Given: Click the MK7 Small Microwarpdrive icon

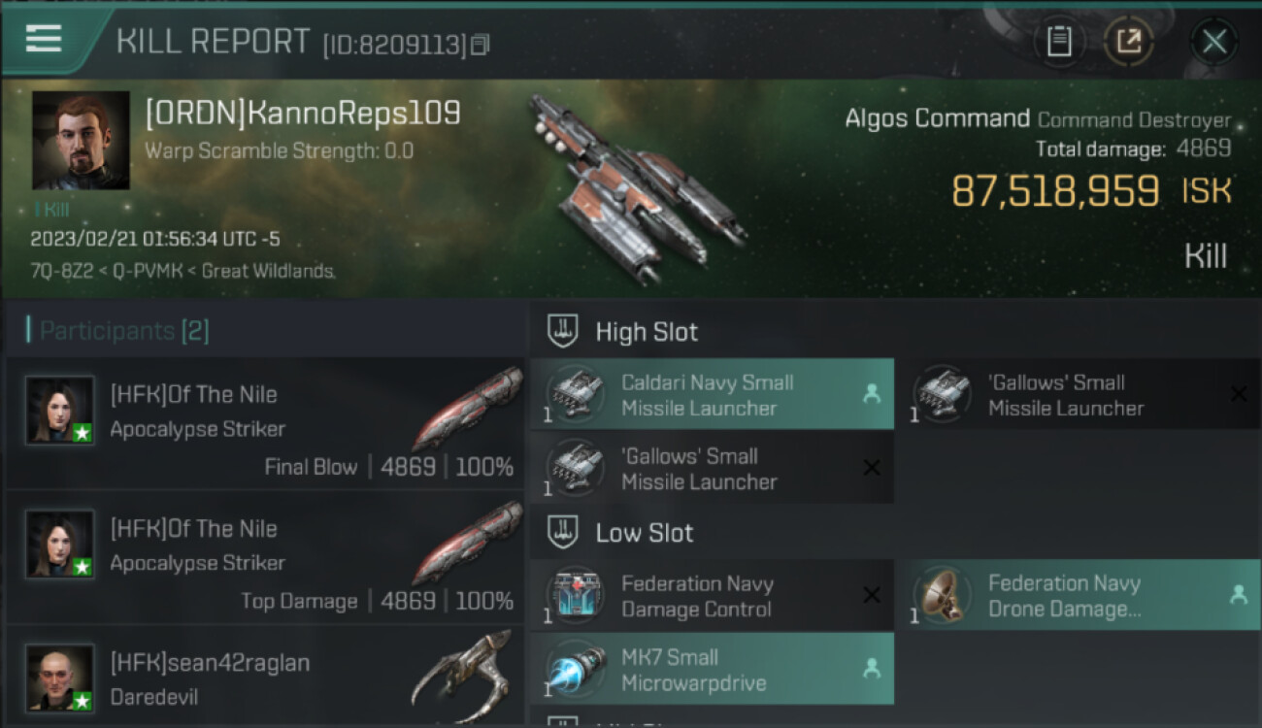Looking at the screenshot, I should (x=575, y=670).
